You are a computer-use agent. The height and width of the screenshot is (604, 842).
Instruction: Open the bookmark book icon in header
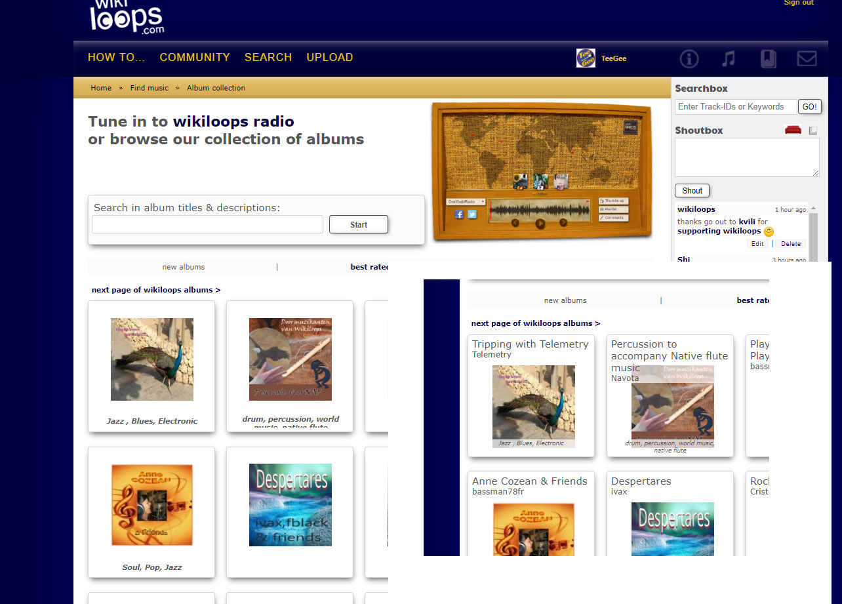[x=768, y=59]
